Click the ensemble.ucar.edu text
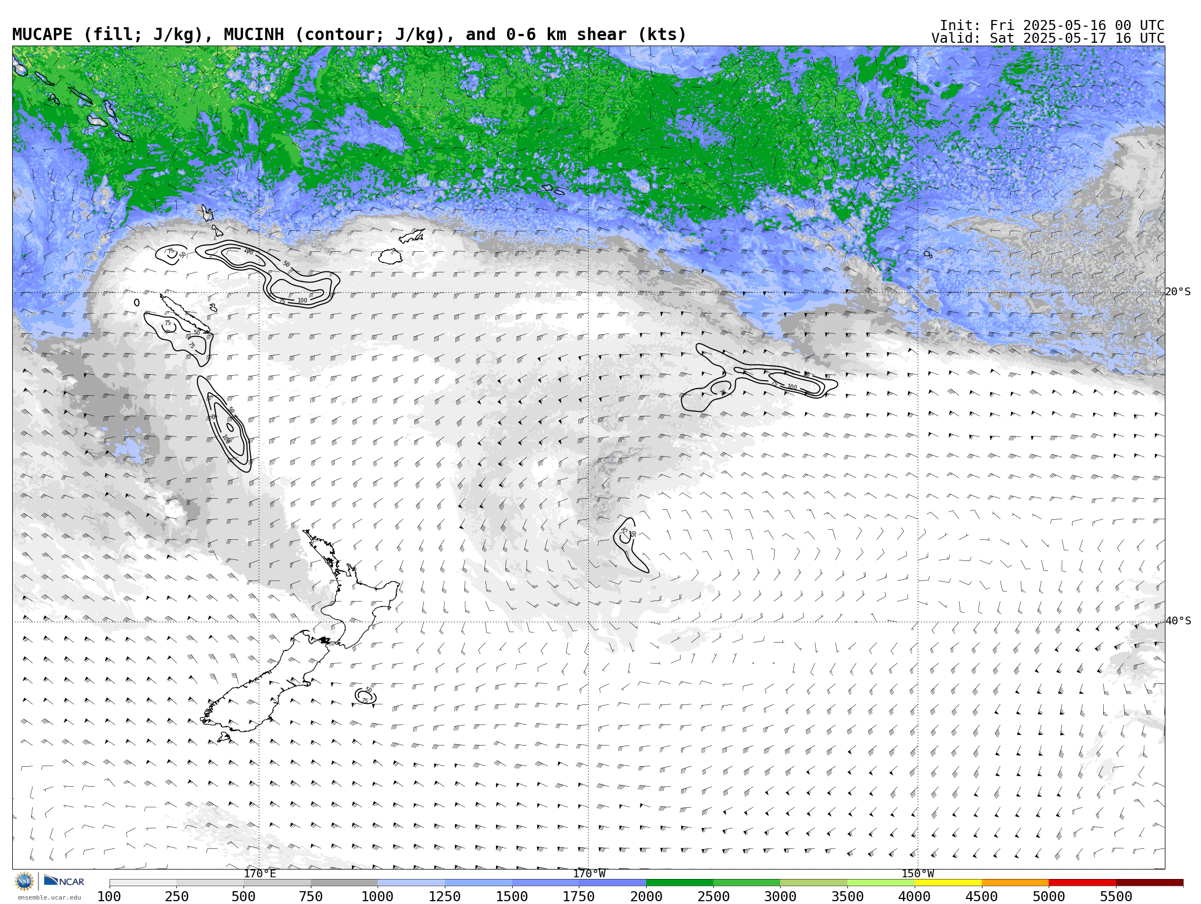Screen dimensions: 1201x904 coord(49,897)
